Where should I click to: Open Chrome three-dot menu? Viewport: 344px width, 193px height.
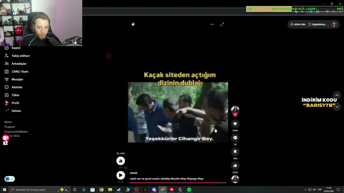pos(340,12)
